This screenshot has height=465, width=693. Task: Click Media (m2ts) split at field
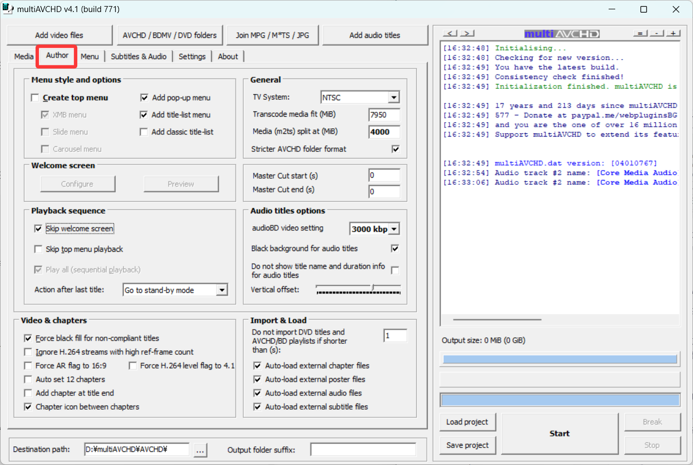click(384, 132)
